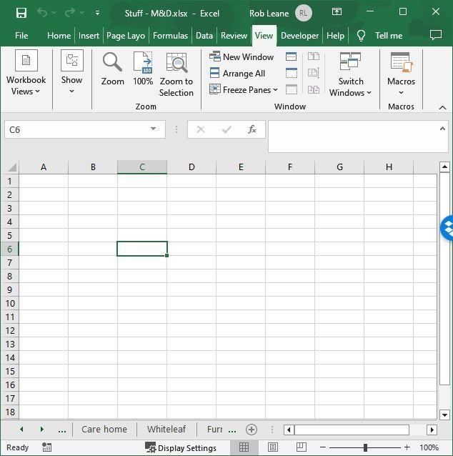Open the Formulas ribbon tab

[x=170, y=36]
